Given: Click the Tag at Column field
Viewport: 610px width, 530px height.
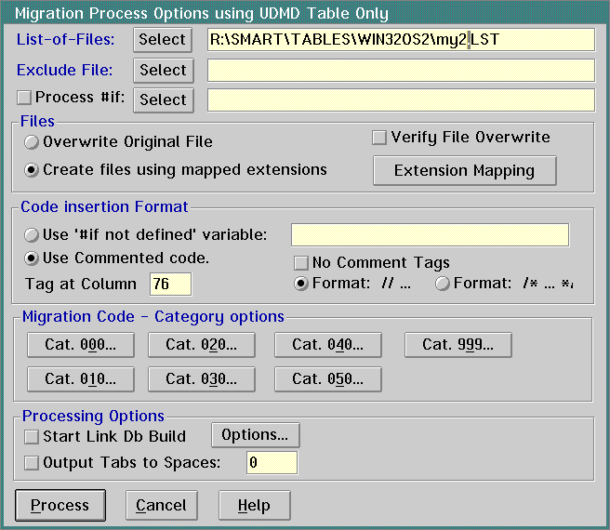Looking at the screenshot, I should pyautogui.click(x=170, y=285).
